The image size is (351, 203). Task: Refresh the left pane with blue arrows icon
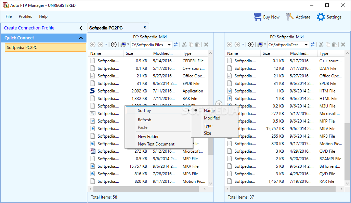coord(176,45)
